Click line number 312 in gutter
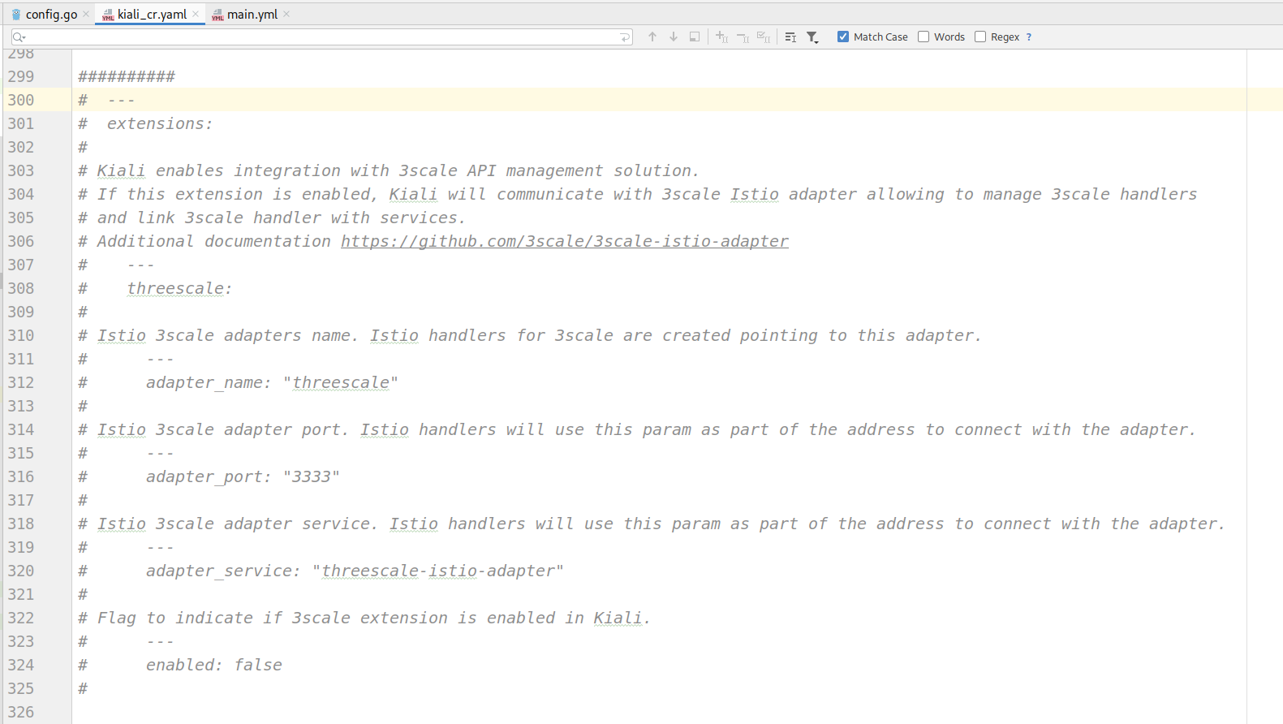The width and height of the screenshot is (1283, 724). (x=21, y=382)
